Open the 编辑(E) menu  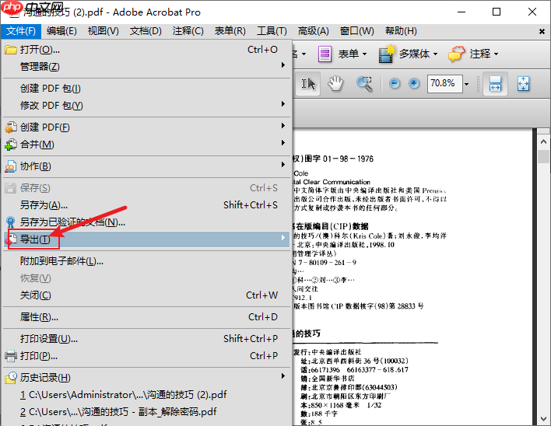click(61, 31)
